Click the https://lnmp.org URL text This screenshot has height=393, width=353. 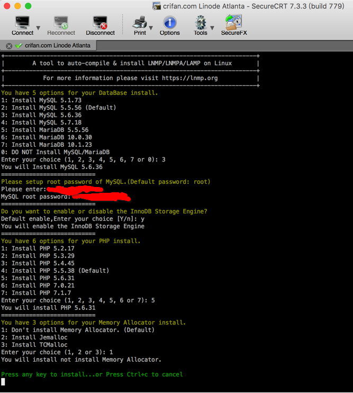tap(190, 78)
